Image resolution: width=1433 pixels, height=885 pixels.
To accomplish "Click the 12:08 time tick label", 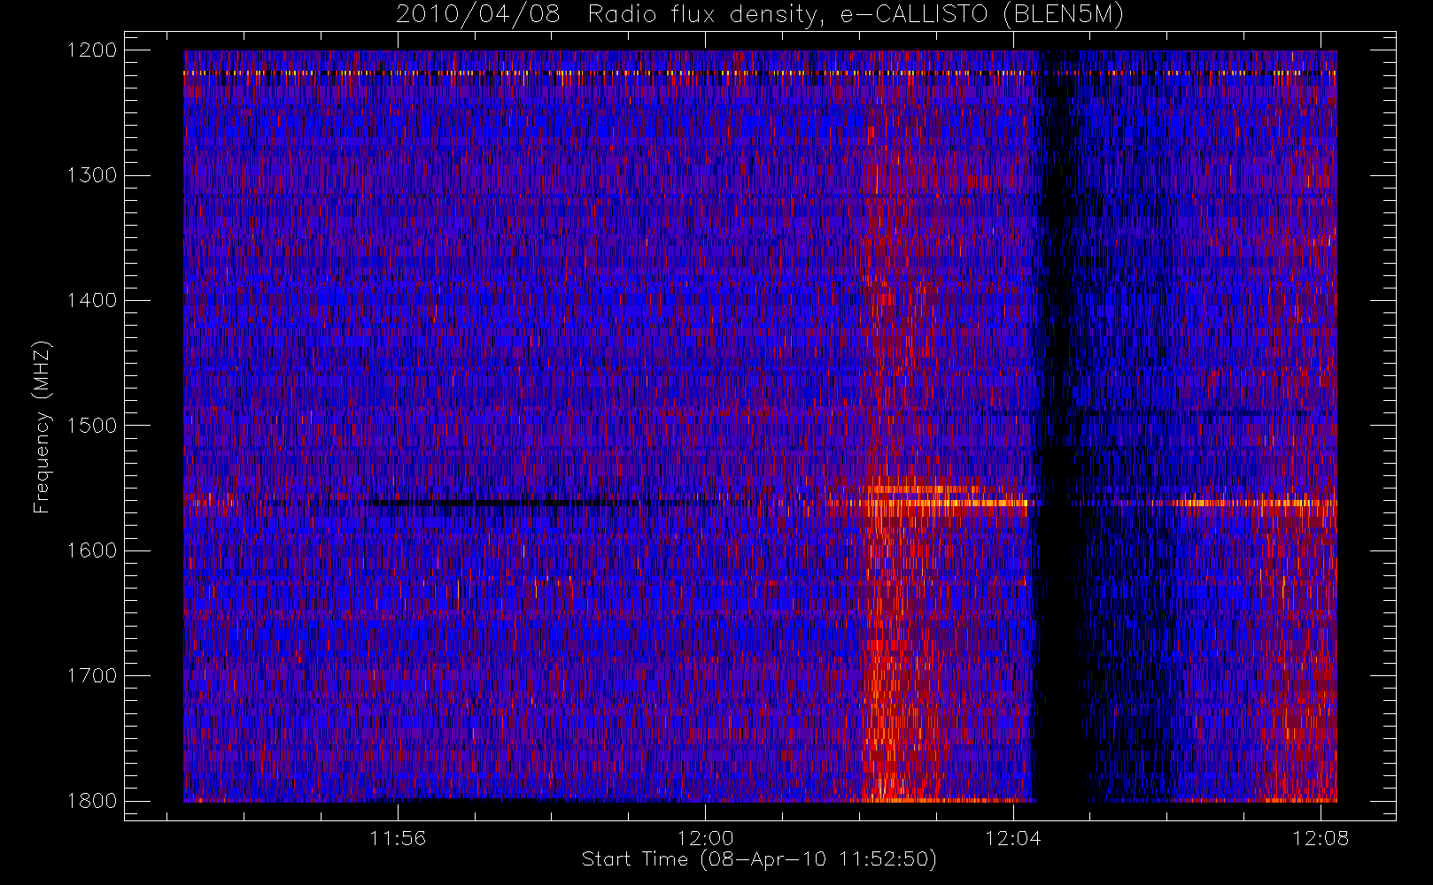I will coord(1321,838).
